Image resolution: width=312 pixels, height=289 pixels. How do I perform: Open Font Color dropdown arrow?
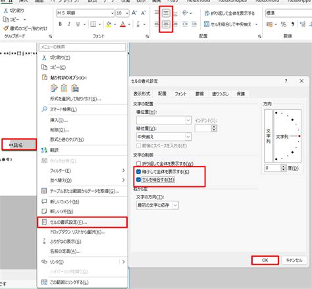tap(129, 24)
